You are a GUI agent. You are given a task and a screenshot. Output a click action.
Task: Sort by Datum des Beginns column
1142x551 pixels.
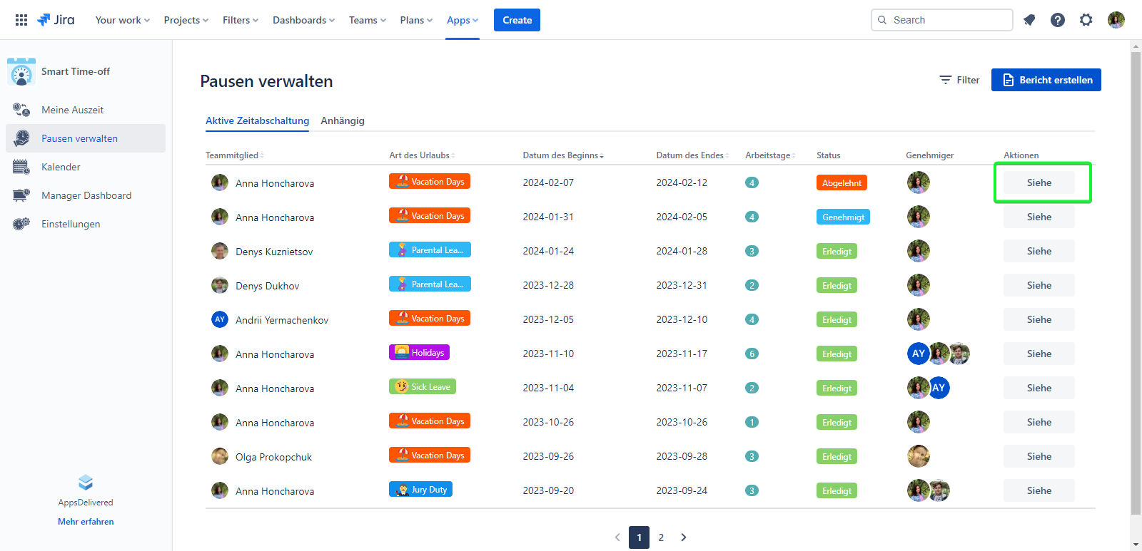point(562,155)
